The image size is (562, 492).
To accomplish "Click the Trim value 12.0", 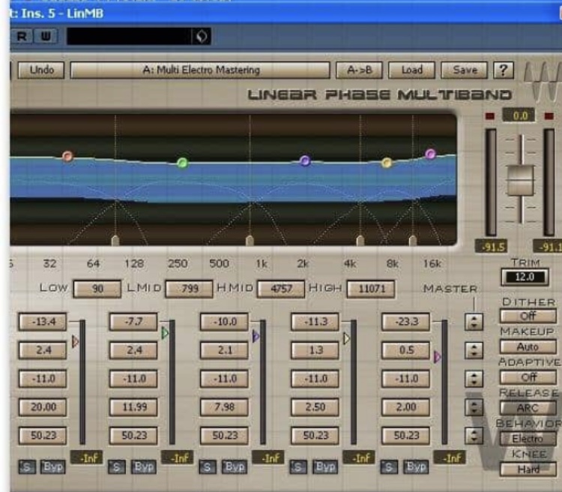I will pos(525,277).
